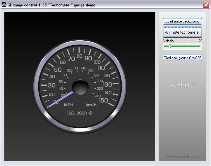Open the GDImage 1.35 link
The image size is (211, 166).
pos(183,85)
